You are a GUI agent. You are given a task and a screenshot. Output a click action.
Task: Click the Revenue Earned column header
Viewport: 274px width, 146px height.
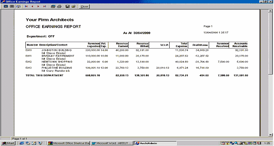point(122,45)
